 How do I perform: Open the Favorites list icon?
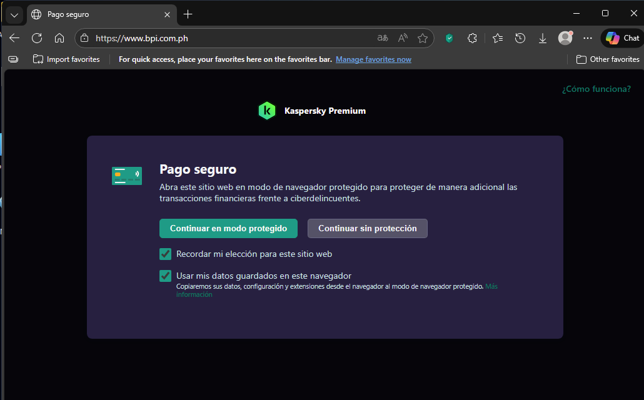[497, 38]
